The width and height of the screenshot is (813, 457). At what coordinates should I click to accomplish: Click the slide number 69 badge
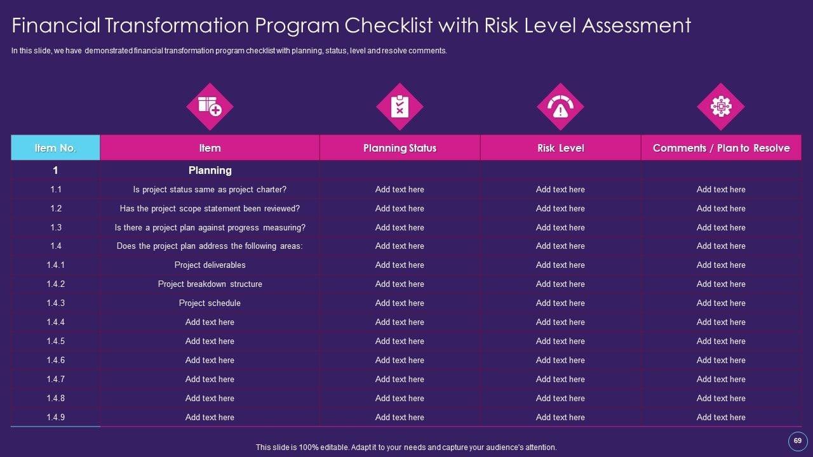click(797, 441)
